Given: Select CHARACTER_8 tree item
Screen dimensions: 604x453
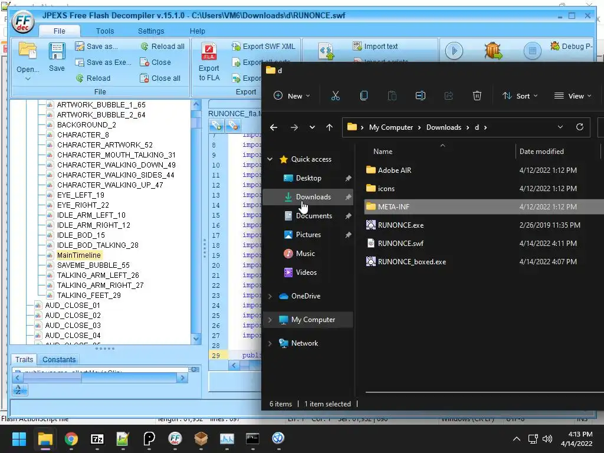Looking at the screenshot, I should pos(83,135).
